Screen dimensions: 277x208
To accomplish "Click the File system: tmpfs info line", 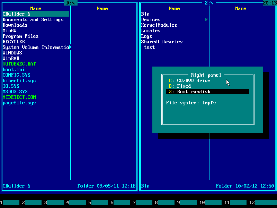I will click(x=191, y=103).
